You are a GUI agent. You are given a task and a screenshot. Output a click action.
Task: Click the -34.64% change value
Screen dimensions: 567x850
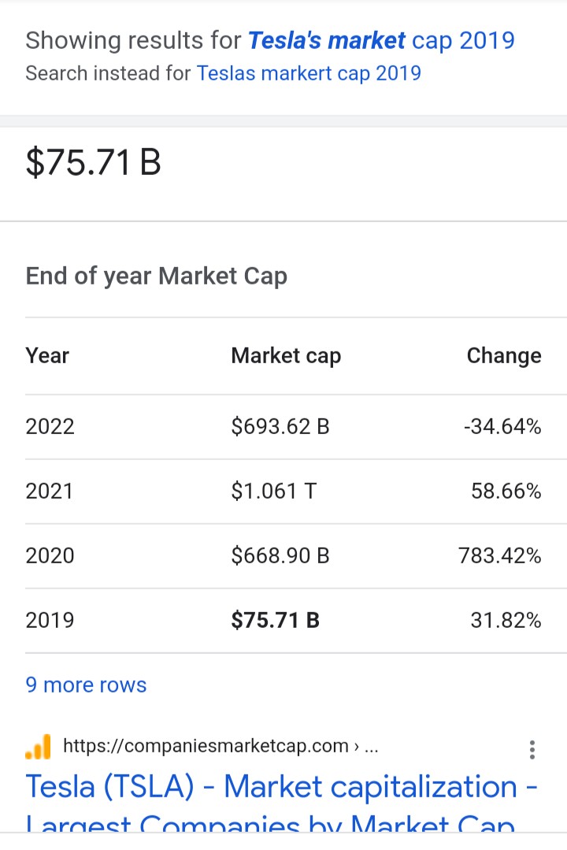click(x=502, y=427)
